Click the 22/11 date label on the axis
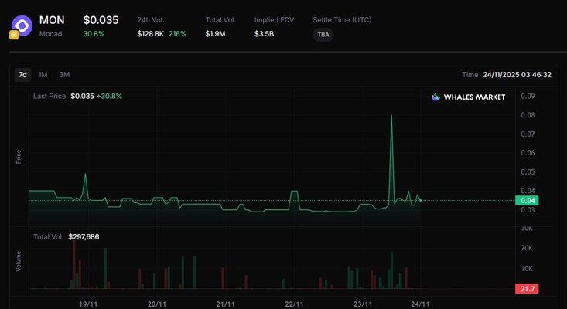567x309 pixels. pos(294,304)
